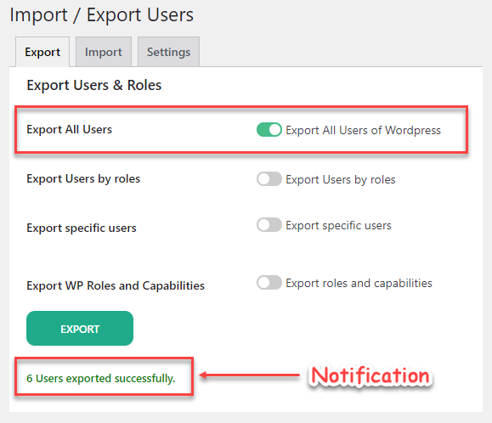Screen dimensions: 492x423
Task: Click the 'Export Users by roles' toggle label
Action: point(341,179)
